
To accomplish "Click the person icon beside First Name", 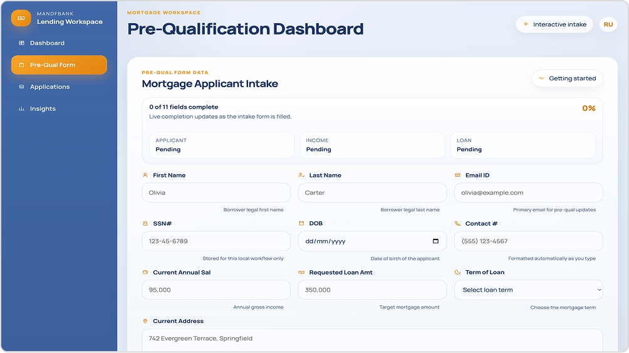I will point(145,175).
